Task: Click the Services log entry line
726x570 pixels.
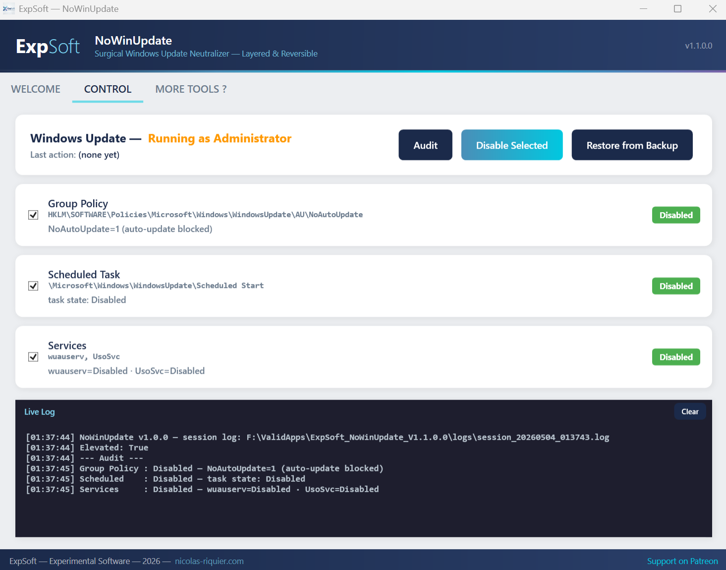Action: (x=202, y=489)
